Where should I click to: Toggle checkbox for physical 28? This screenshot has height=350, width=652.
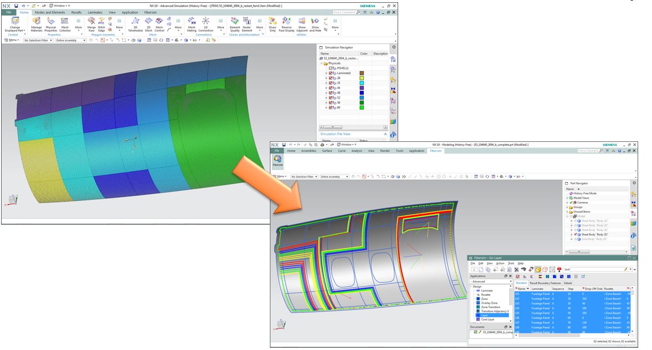point(331,78)
